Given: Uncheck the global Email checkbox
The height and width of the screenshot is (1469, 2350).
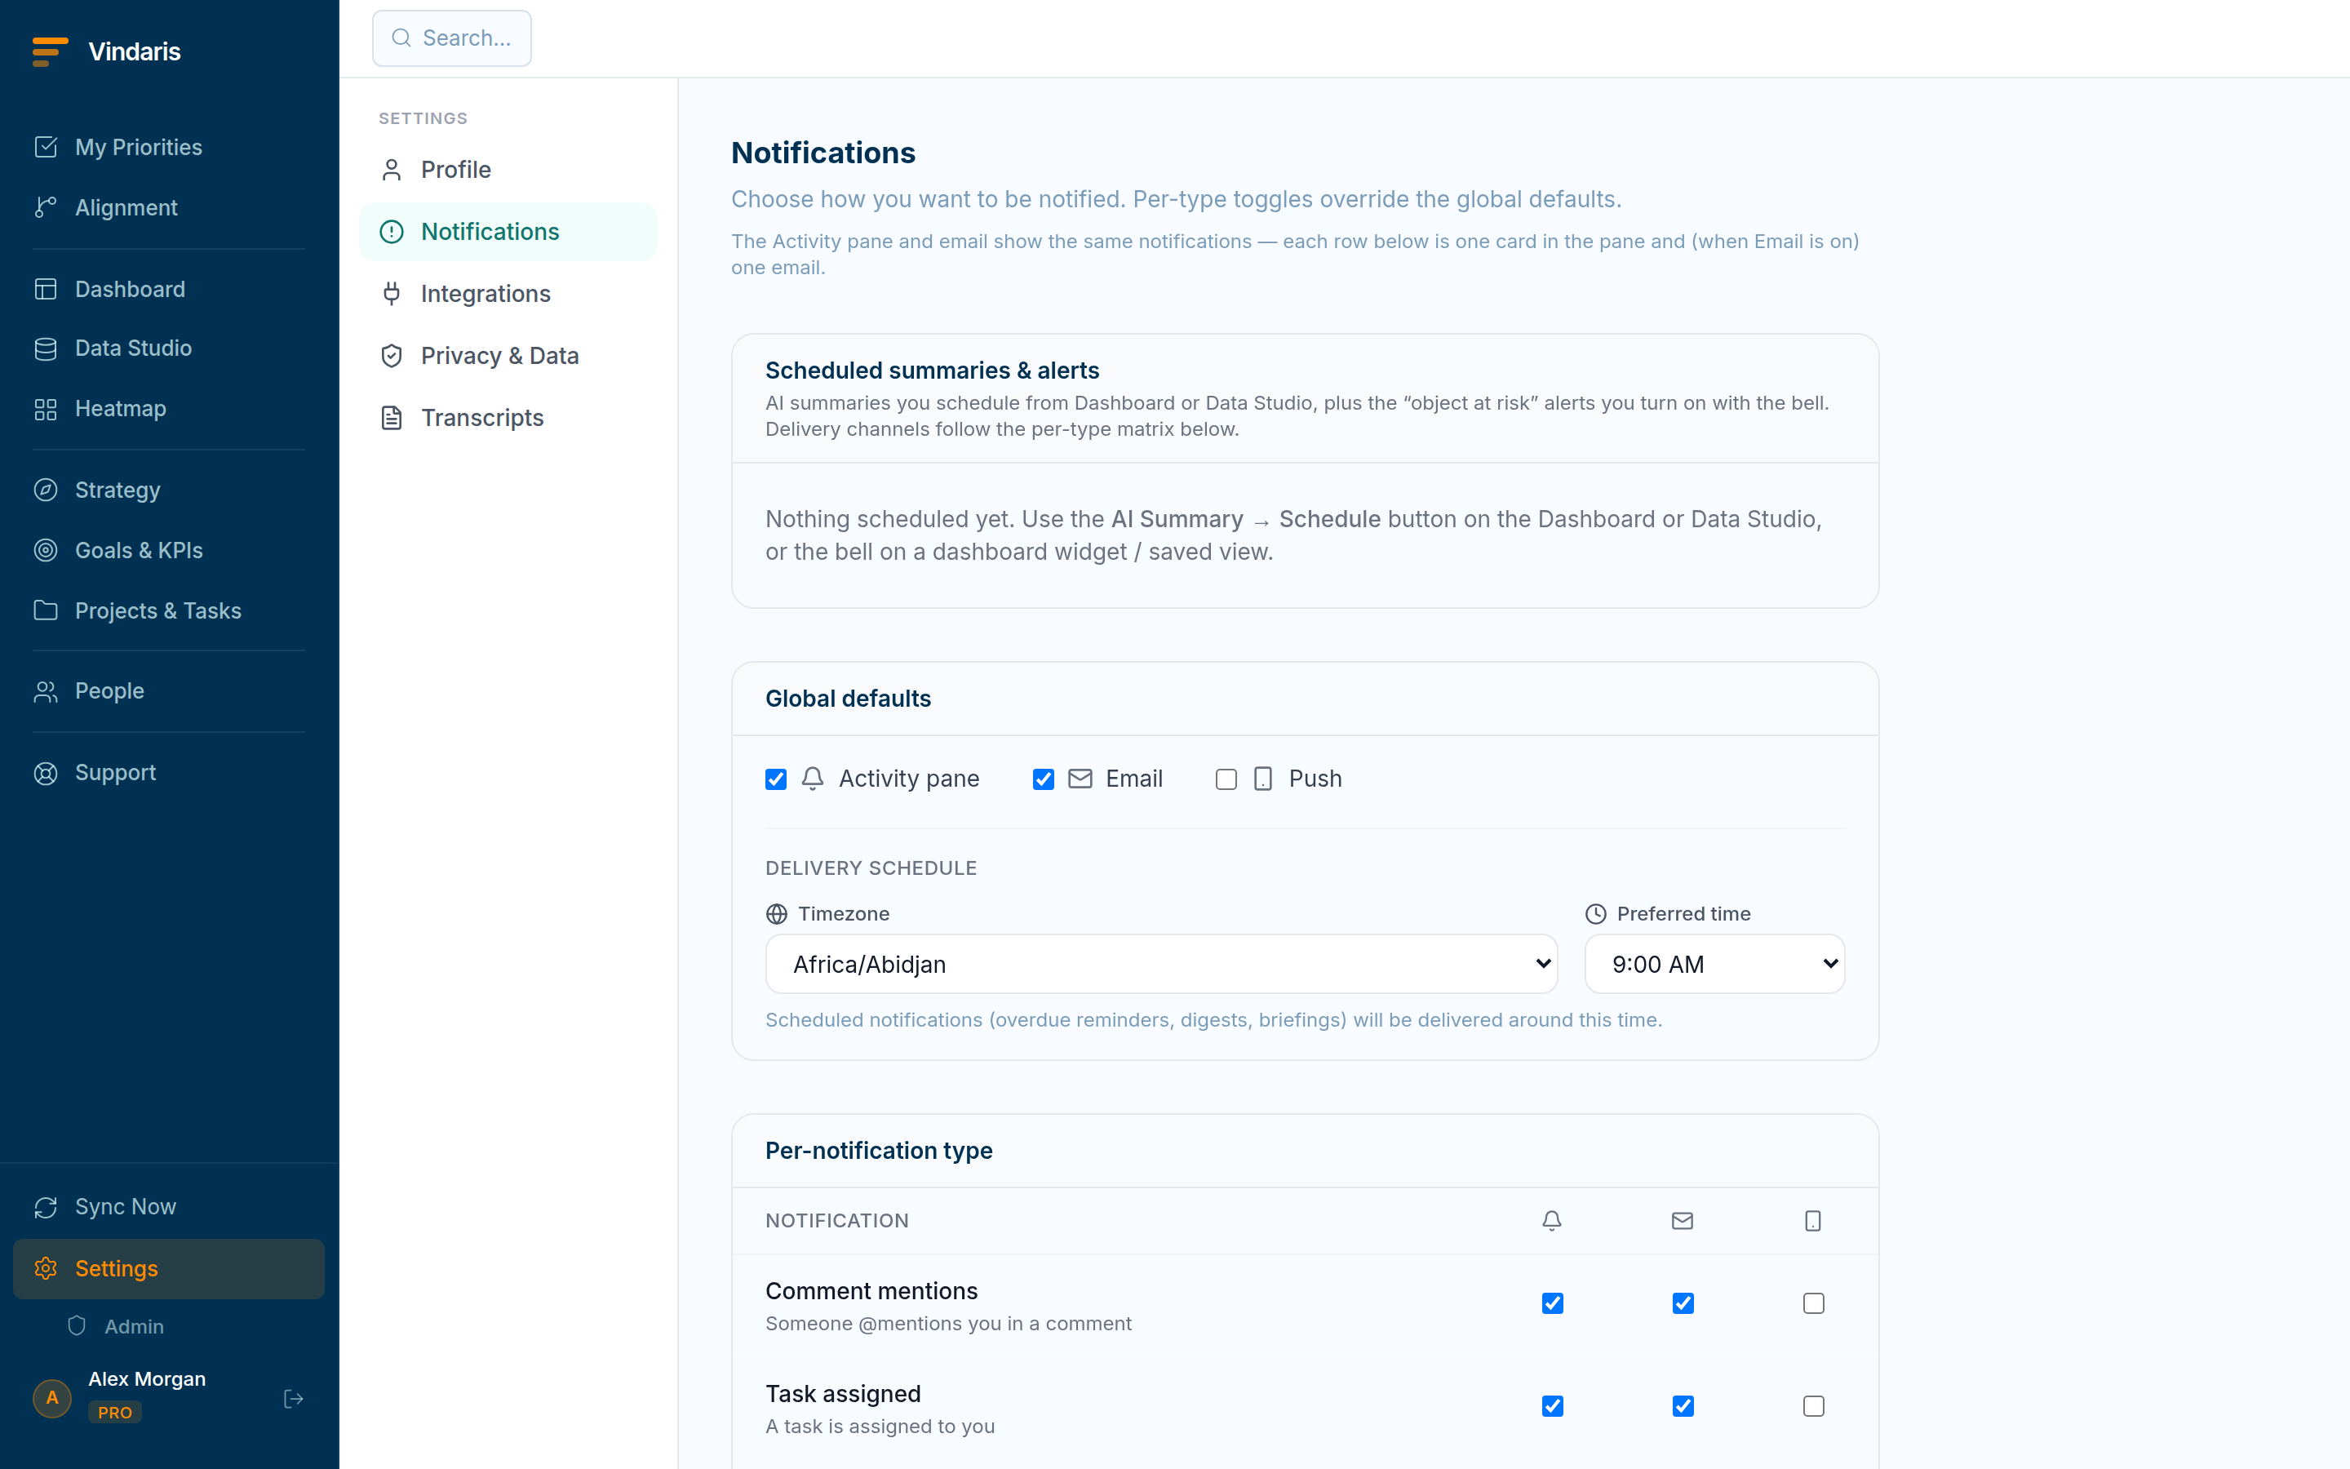Looking at the screenshot, I should [x=1043, y=779].
